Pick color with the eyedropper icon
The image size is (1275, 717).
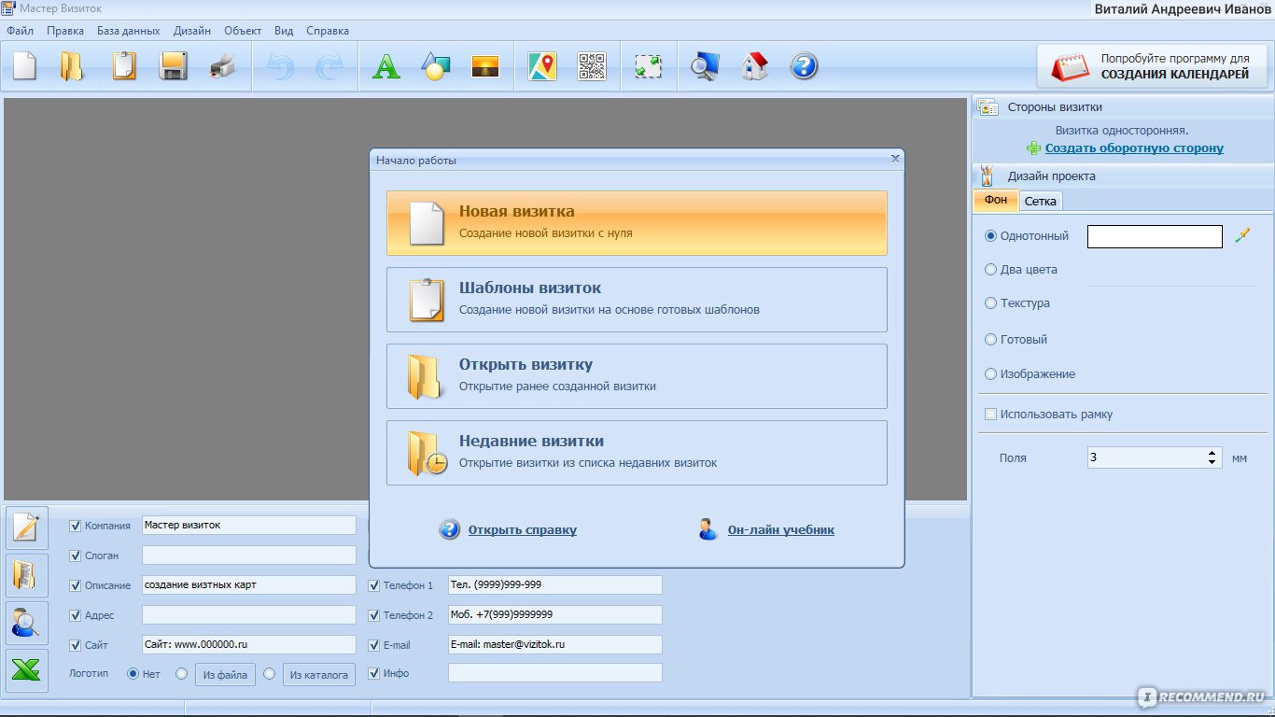pos(1241,236)
